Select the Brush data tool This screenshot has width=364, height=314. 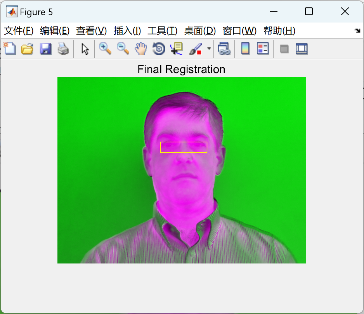click(x=196, y=49)
